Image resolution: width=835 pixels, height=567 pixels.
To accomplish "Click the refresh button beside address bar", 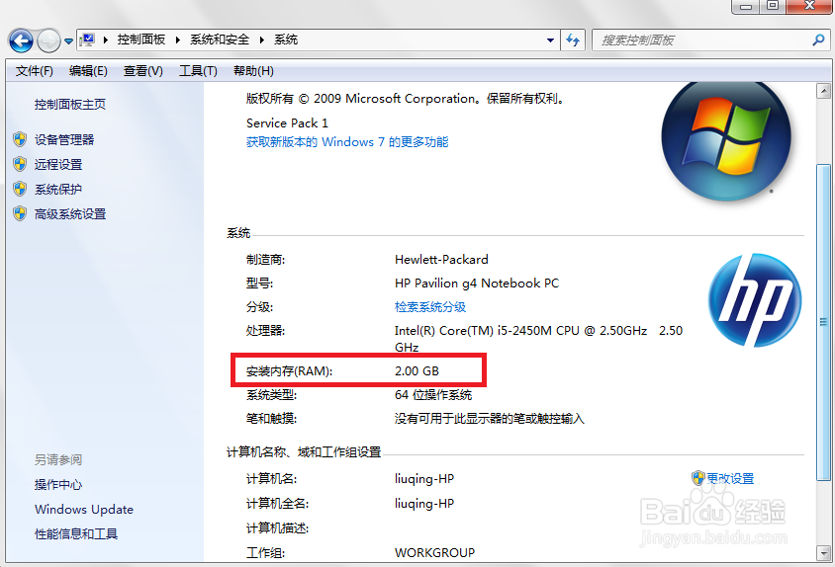I will click(573, 40).
